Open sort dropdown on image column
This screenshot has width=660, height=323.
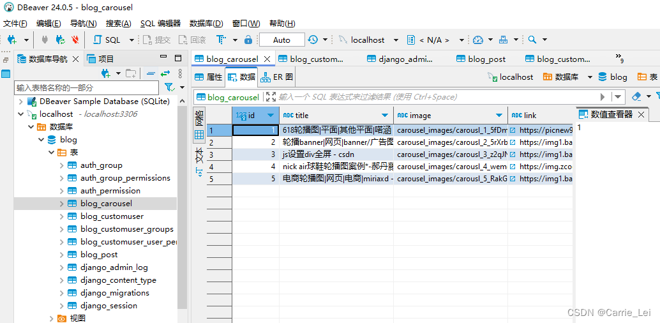499,116
